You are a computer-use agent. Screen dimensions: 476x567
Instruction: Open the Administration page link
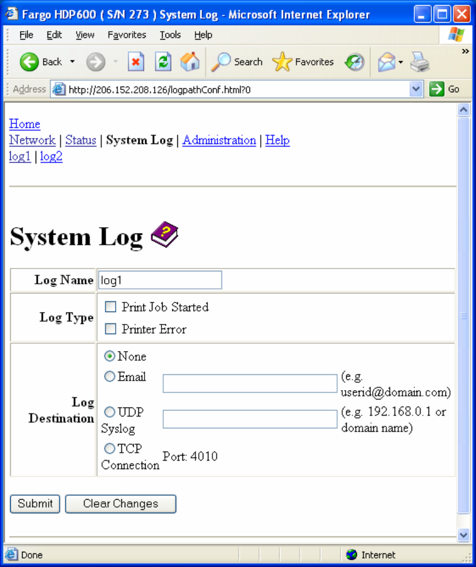(219, 140)
